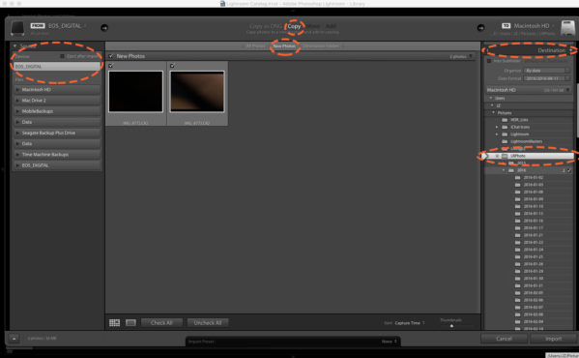Click the Uncheck All button
The width and height of the screenshot is (579, 358).
[208, 323]
